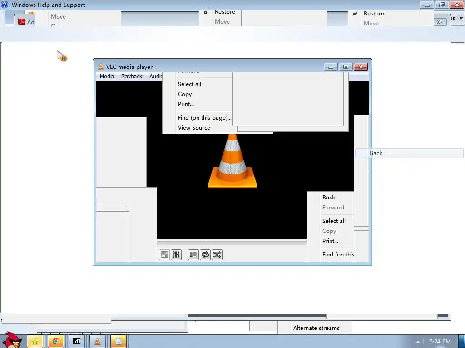Click the VLC seek bar above playback buttons
This screenshot has width=465, height=348.
click(232, 242)
